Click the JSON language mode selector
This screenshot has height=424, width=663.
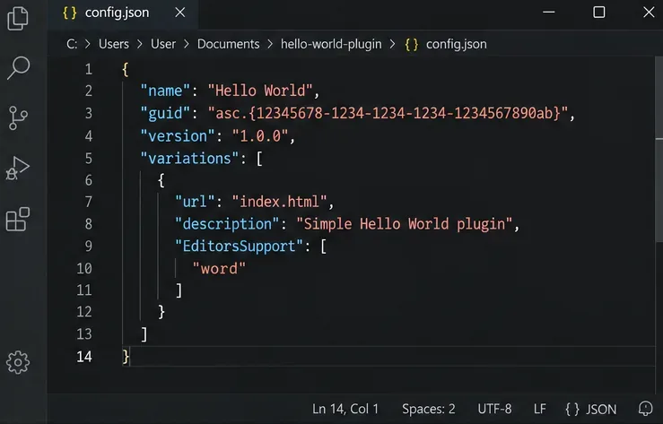click(x=590, y=409)
